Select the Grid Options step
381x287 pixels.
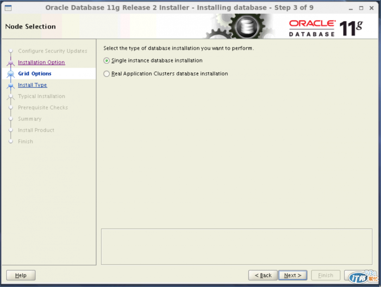[35, 74]
